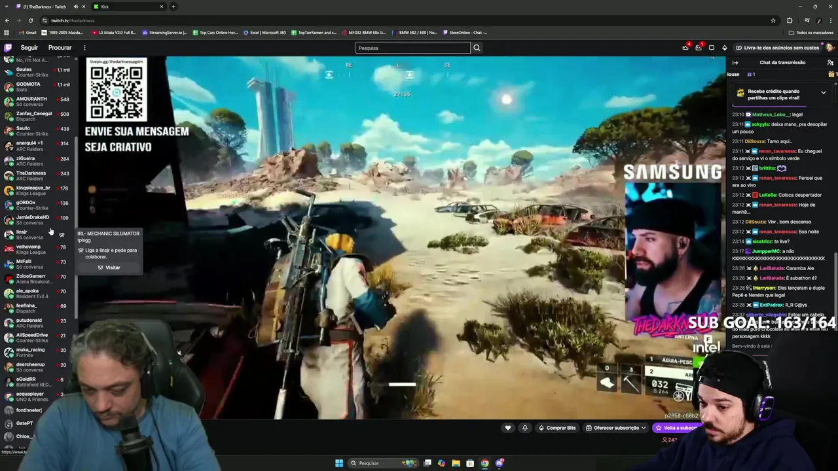The width and height of the screenshot is (838, 471).
Task: Click the Volta a subscrever button
Action: tap(677, 428)
